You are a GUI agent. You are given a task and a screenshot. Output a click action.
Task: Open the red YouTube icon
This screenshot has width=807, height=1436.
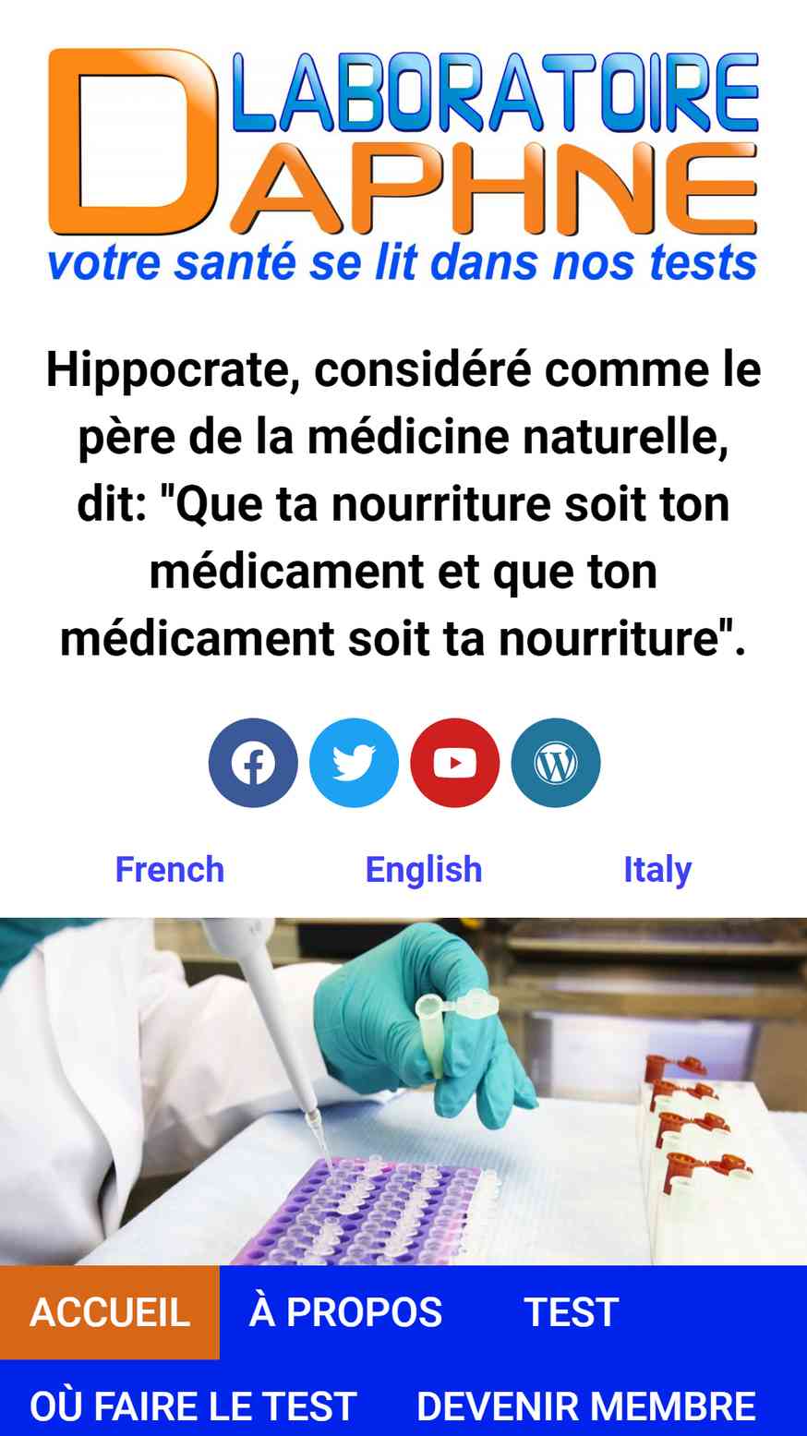point(455,763)
